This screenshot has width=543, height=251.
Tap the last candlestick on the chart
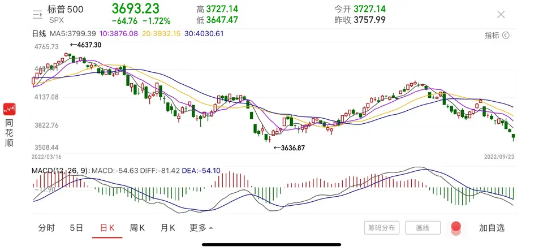pyautogui.click(x=513, y=137)
